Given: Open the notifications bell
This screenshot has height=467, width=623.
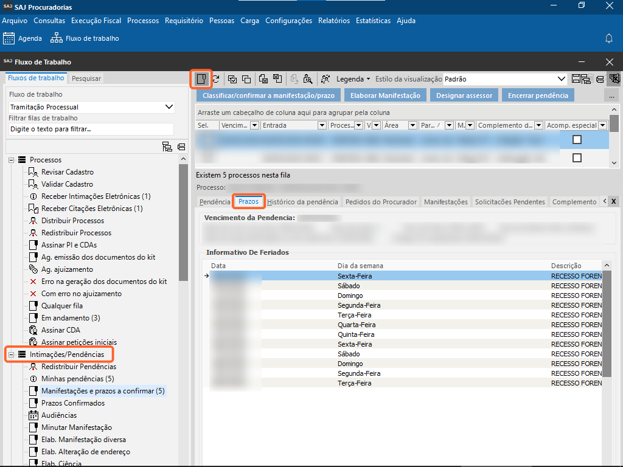Looking at the screenshot, I should tap(608, 38).
